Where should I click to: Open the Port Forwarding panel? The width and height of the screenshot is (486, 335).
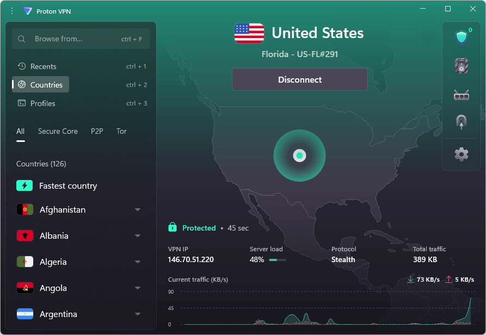tap(461, 95)
